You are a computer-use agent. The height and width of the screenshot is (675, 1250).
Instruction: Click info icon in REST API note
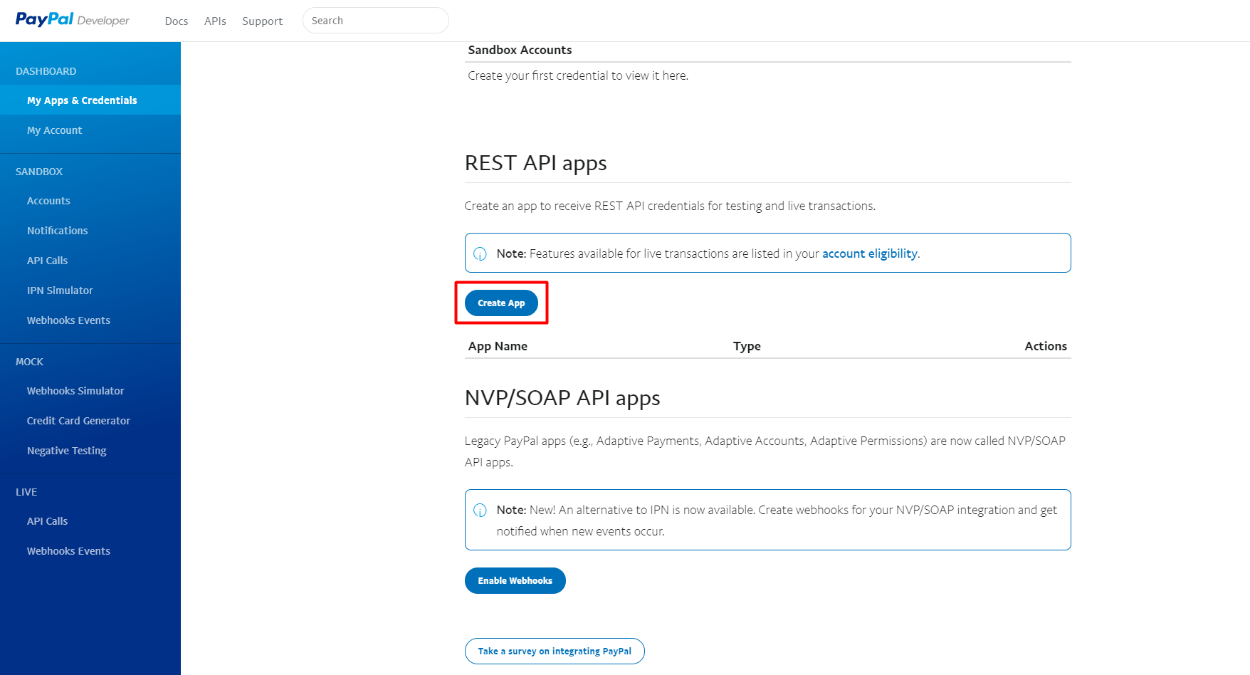click(x=480, y=254)
